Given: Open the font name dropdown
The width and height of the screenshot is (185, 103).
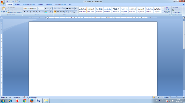Looking at the screenshot, I should 37,8.
